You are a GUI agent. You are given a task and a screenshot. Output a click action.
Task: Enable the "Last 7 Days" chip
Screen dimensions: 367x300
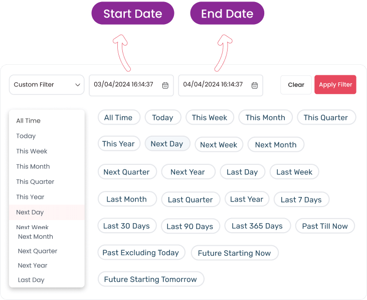(301, 199)
